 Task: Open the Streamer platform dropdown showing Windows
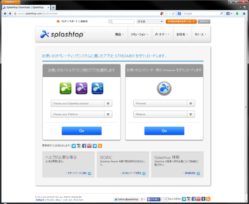click(164, 114)
